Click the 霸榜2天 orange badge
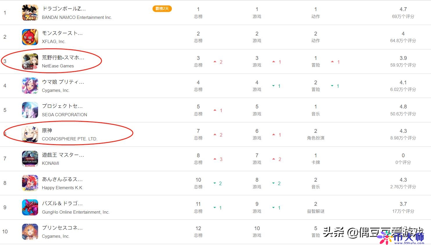This screenshot has width=431, height=245. tap(162, 9)
